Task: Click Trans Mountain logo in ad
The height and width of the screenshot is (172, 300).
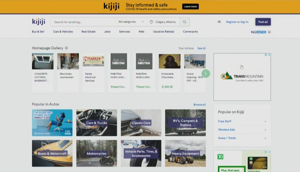Action: 242,76
